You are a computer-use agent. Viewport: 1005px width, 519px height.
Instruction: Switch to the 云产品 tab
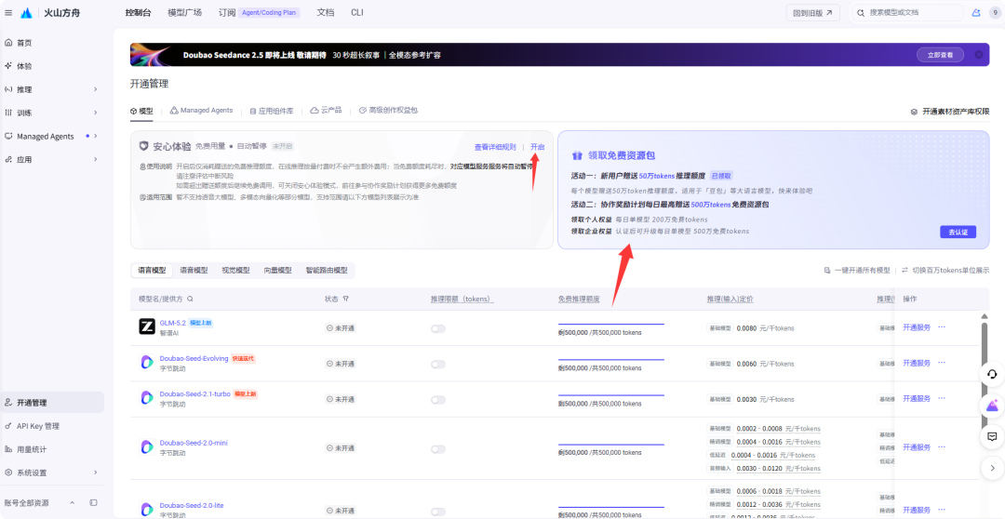click(x=326, y=110)
